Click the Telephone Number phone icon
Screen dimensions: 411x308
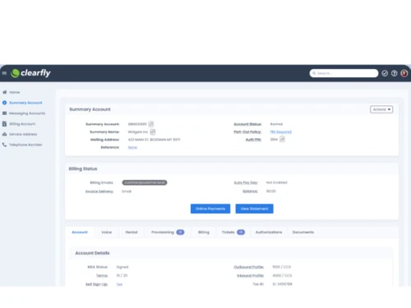click(5, 145)
